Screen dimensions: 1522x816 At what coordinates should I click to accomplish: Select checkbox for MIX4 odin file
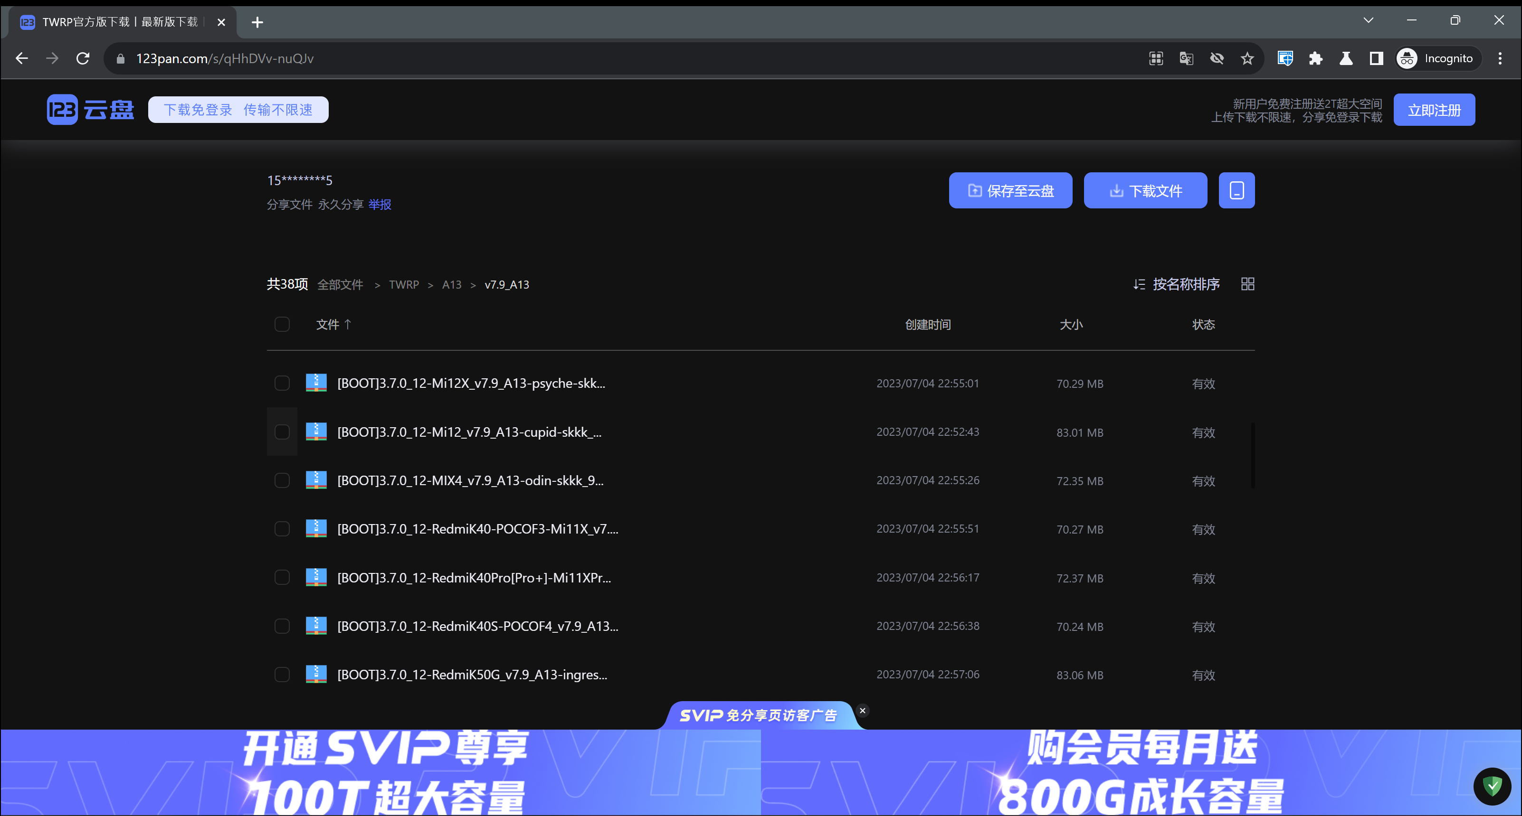[x=282, y=480]
